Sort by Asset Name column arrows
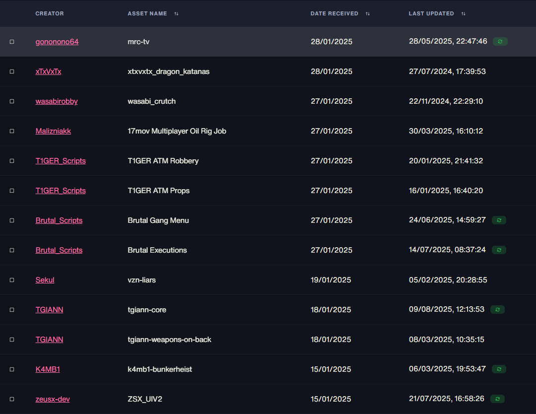The width and height of the screenshot is (536, 414). click(x=177, y=14)
